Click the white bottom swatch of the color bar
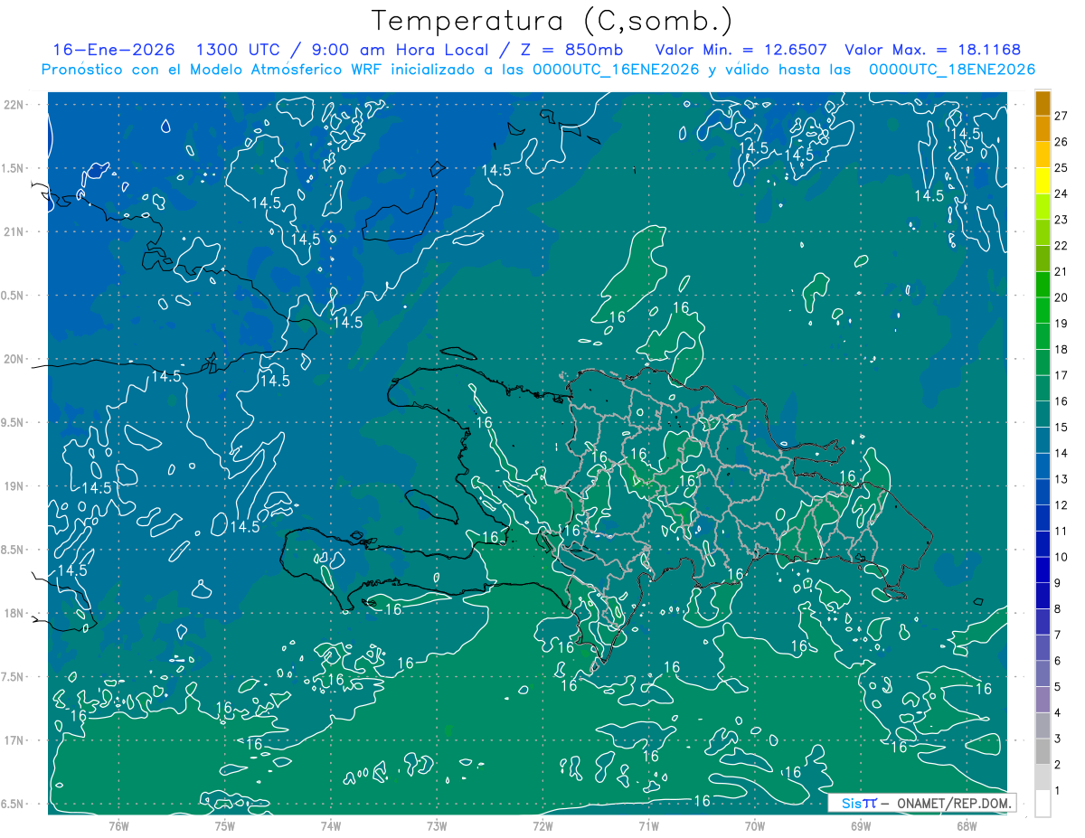Viewport: 1085px width, 838px height. click(1043, 804)
